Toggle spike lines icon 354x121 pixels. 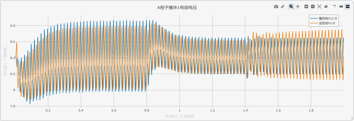[x=334, y=7]
